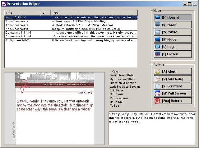
Task: Select Colossians 1:11-14 row starting with verse 11
Action: coord(71,33)
